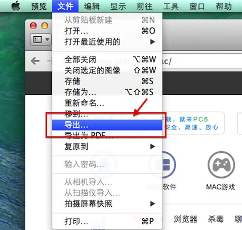
Task: Choose 打开… menu entry
Action: [107, 31]
